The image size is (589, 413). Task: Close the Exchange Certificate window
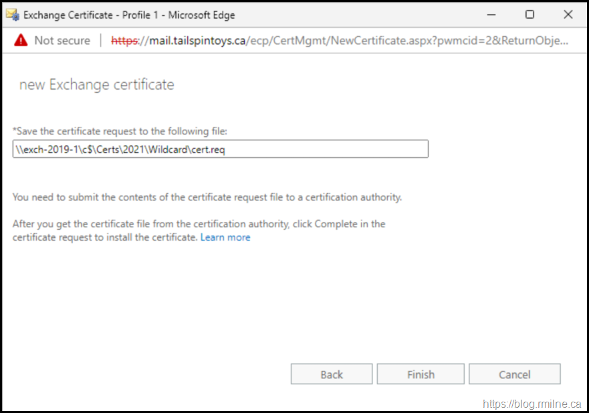point(568,15)
